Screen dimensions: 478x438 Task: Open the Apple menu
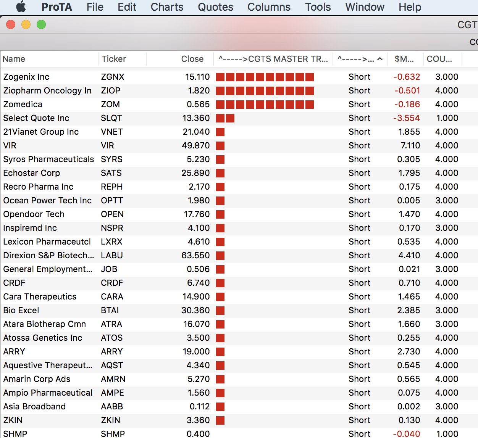pyautogui.click(x=21, y=7)
